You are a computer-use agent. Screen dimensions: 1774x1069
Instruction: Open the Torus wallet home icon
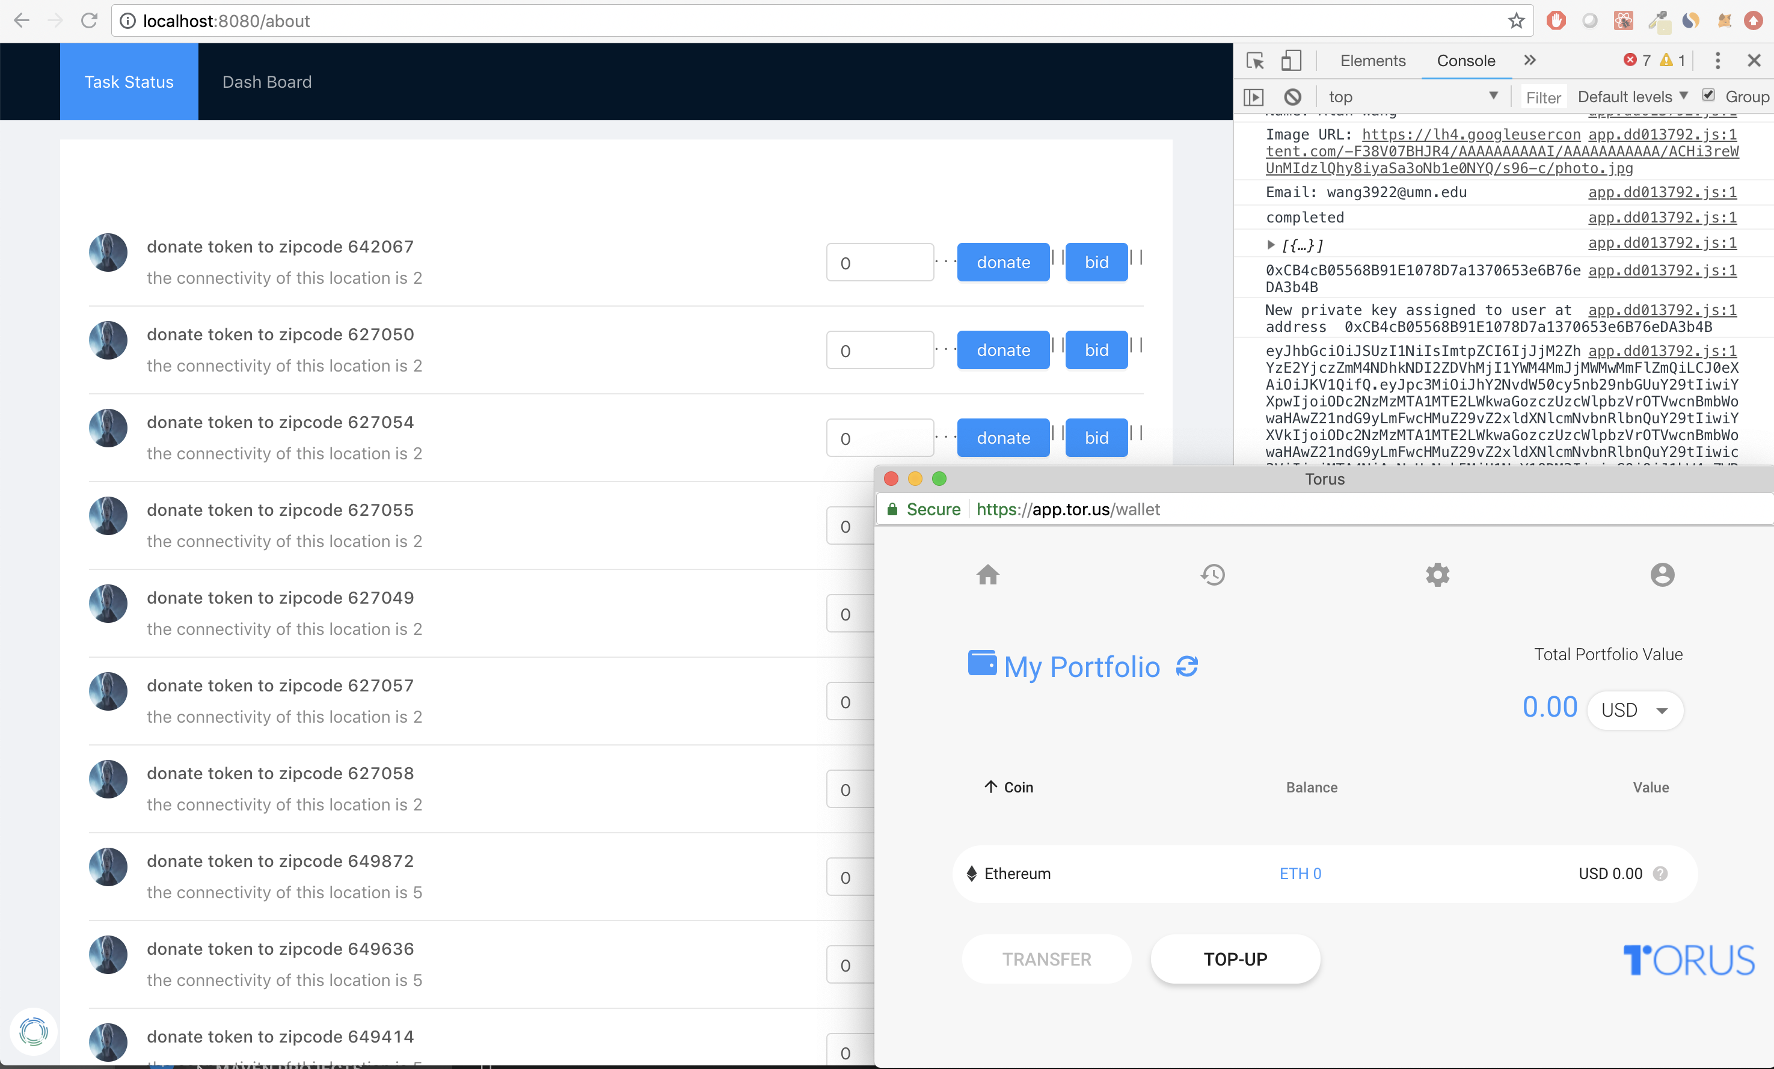[x=988, y=574]
